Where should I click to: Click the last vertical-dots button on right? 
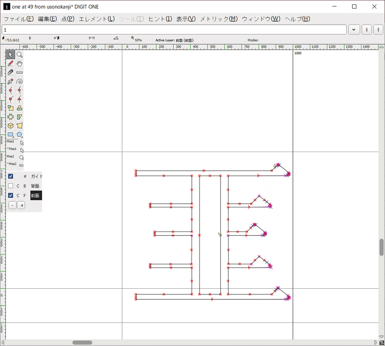[x=378, y=30]
